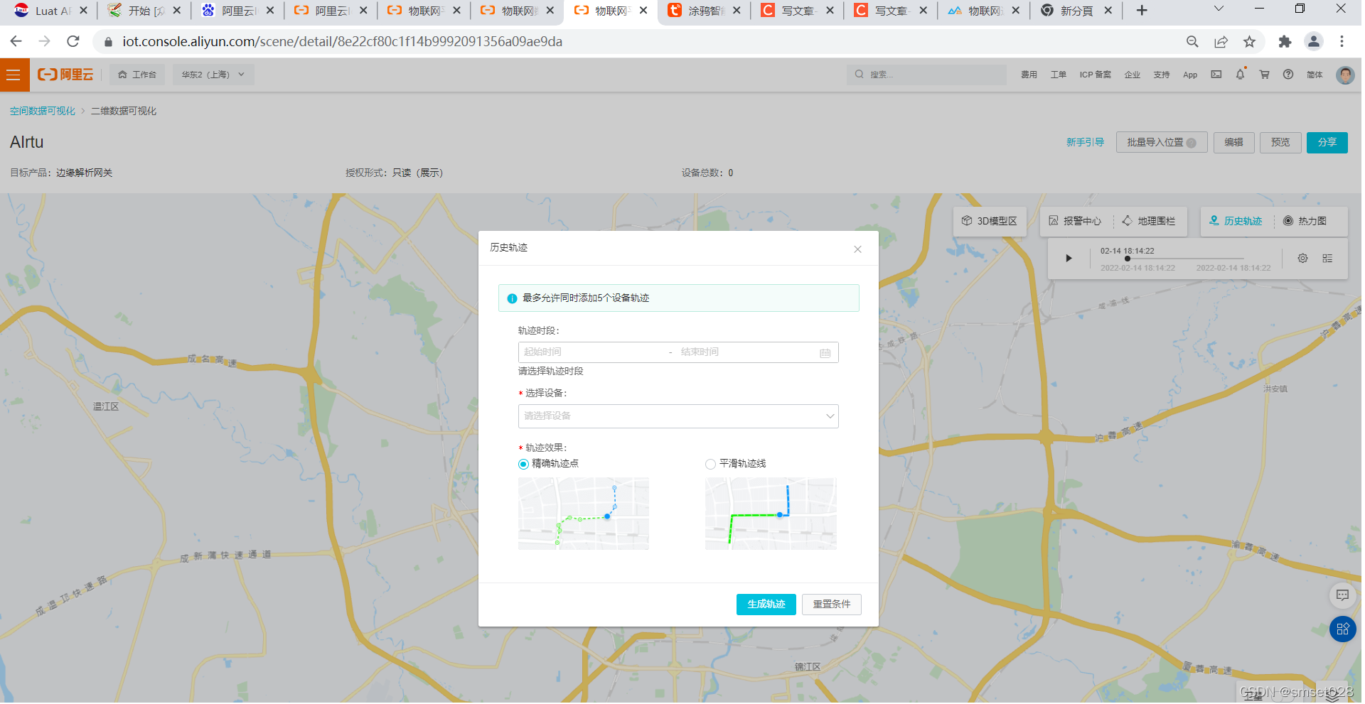Share this page from the address bar

click(1221, 42)
